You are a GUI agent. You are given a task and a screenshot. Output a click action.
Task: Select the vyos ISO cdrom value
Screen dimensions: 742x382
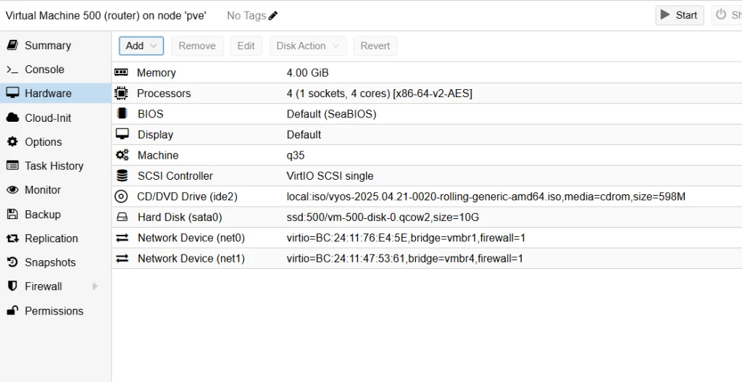click(486, 197)
